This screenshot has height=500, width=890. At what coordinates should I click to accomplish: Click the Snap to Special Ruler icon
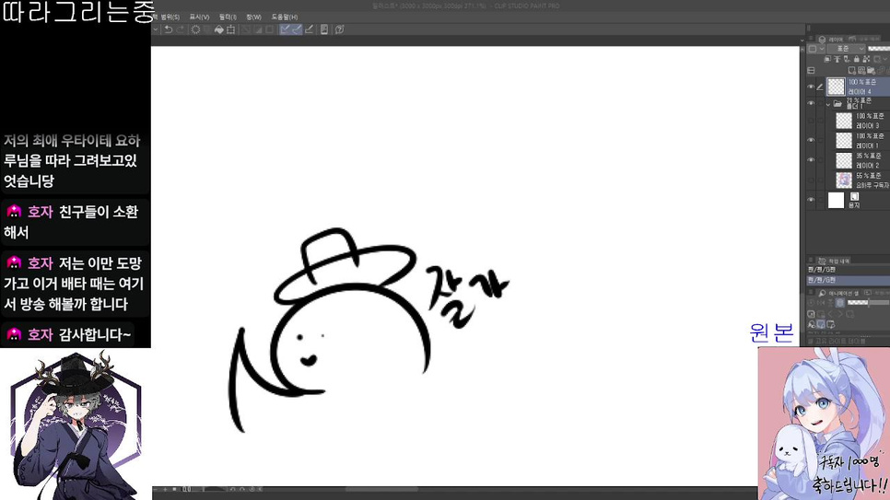click(298, 29)
